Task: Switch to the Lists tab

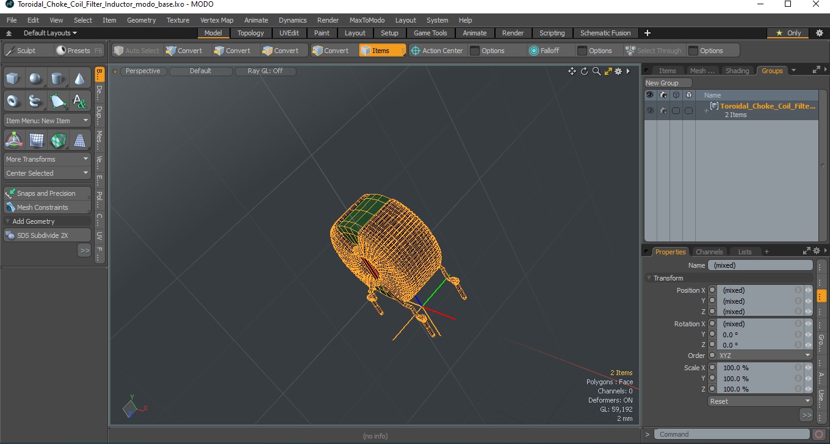Action: [x=745, y=252]
